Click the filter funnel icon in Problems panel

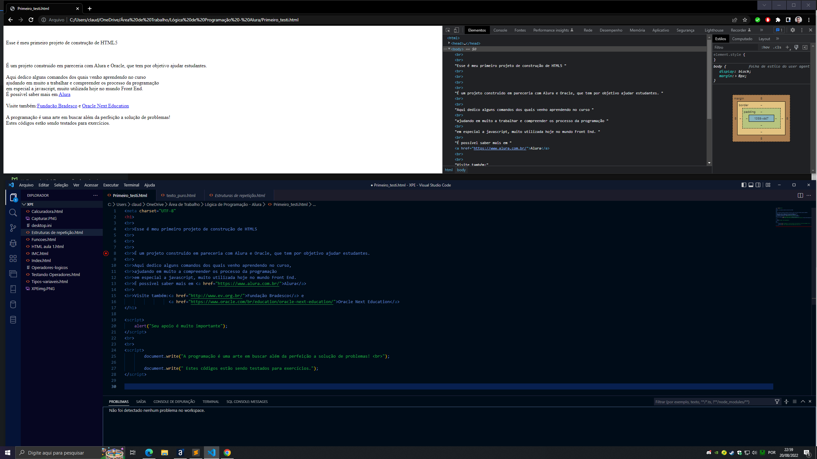click(777, 402)
